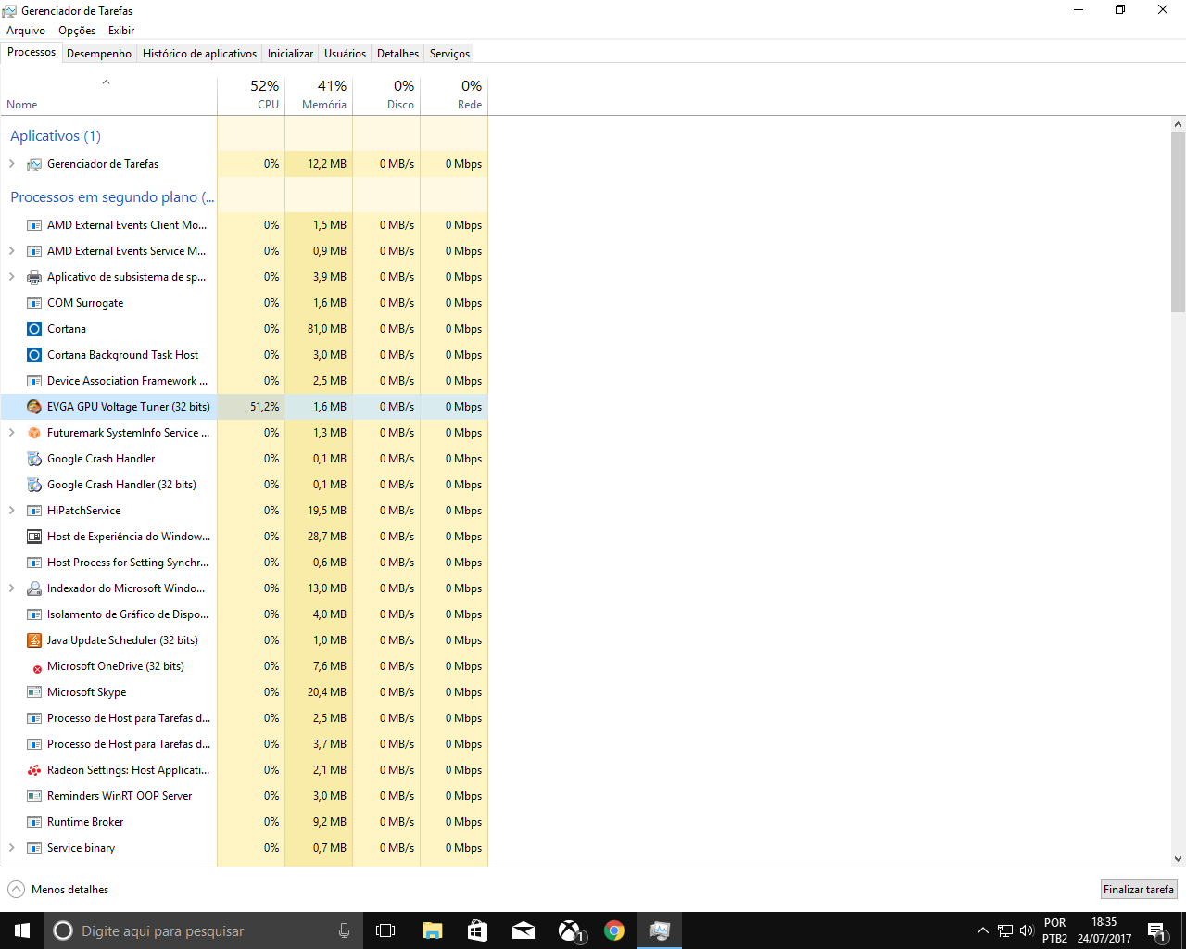Click the COM Surrogate process icon
The image size is (1186, 949).
coord(34,303)
